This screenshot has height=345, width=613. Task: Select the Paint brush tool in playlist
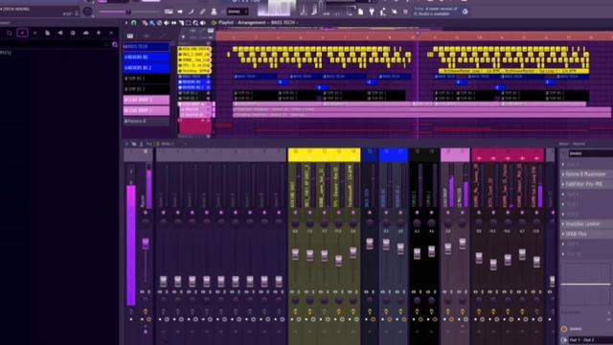tap(151, 23)
